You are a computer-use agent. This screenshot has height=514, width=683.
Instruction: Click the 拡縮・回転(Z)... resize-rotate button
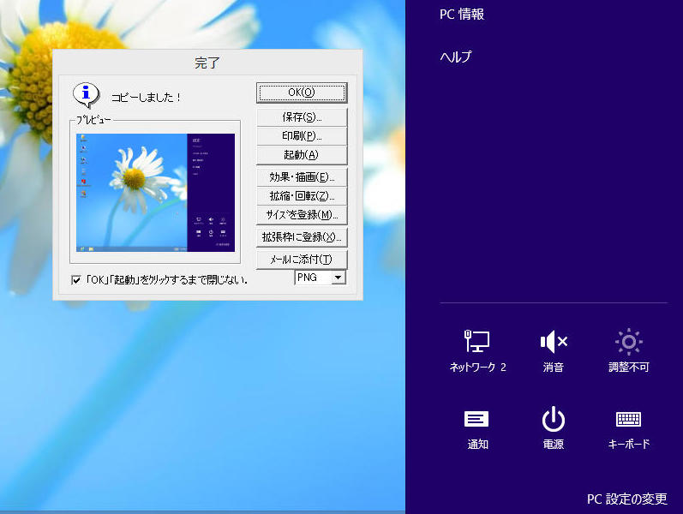[x=301, y=196]
